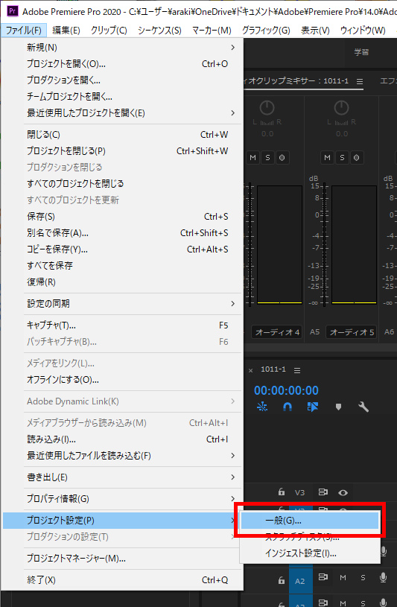Image resolution: width=397 pixels, height=607 pixels.
Task: Mute track A2 in the timeline
Action: tap(343, 577)
